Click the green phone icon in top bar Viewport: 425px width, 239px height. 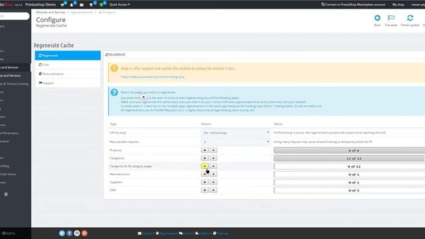(101, 5)
